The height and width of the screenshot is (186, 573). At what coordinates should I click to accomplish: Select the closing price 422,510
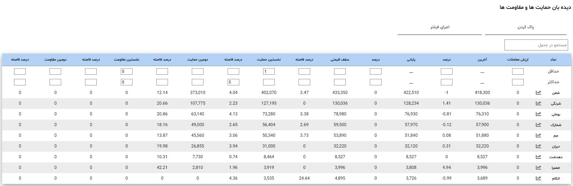click(x=411, y=92)
